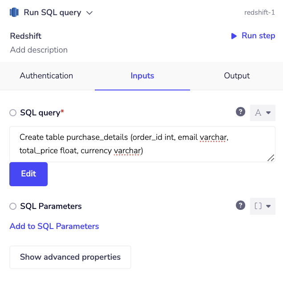
Task: Switch to the Authentication tab
Action: (x=46, y=76)
